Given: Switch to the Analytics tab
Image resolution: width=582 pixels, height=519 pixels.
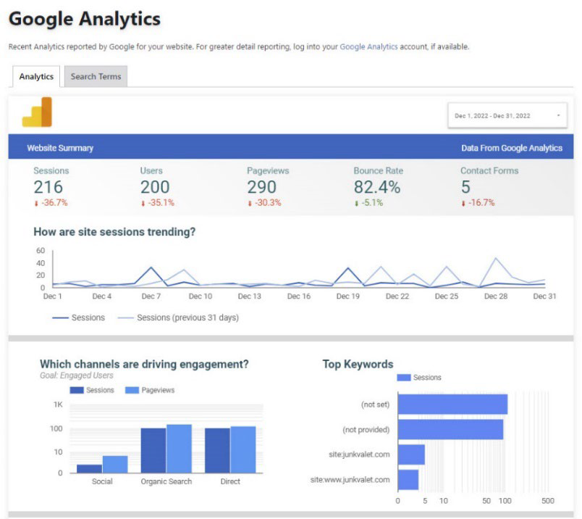Looking at the screenshot, I should 36,77.
